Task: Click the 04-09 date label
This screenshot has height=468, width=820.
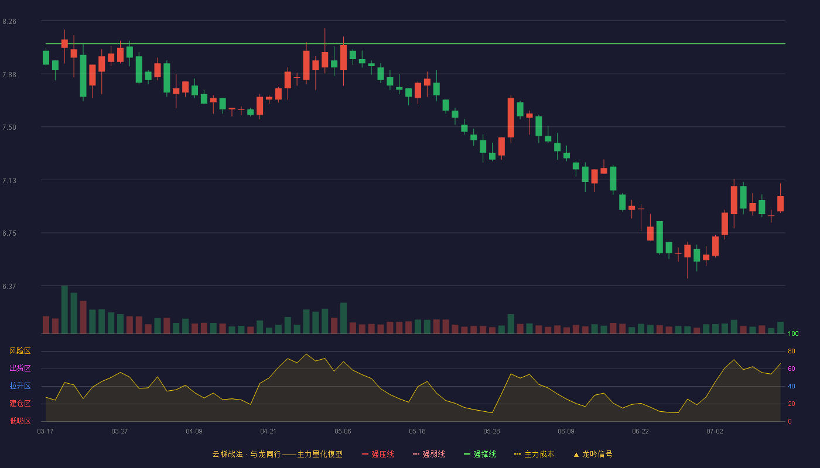Action: 194,431
